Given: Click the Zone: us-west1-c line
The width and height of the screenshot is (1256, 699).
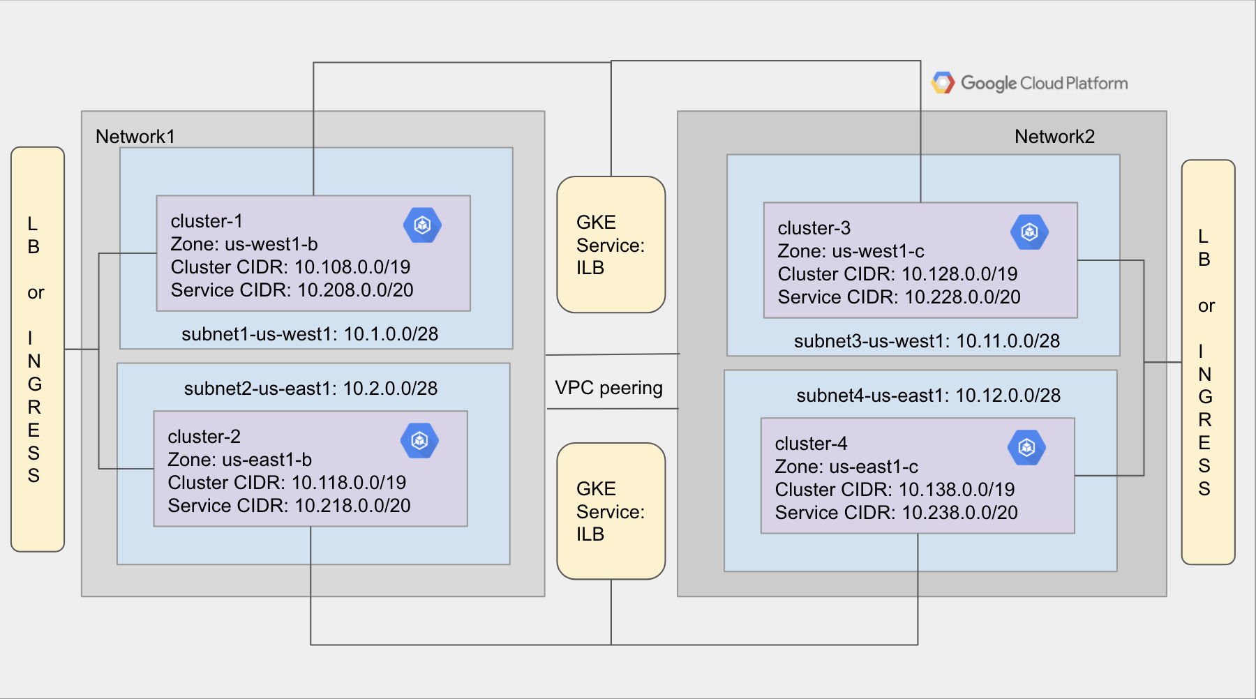Looking at the screenshot, I should (x=851, y=251).
